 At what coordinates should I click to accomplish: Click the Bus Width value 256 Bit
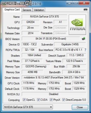tap(76, 66)
